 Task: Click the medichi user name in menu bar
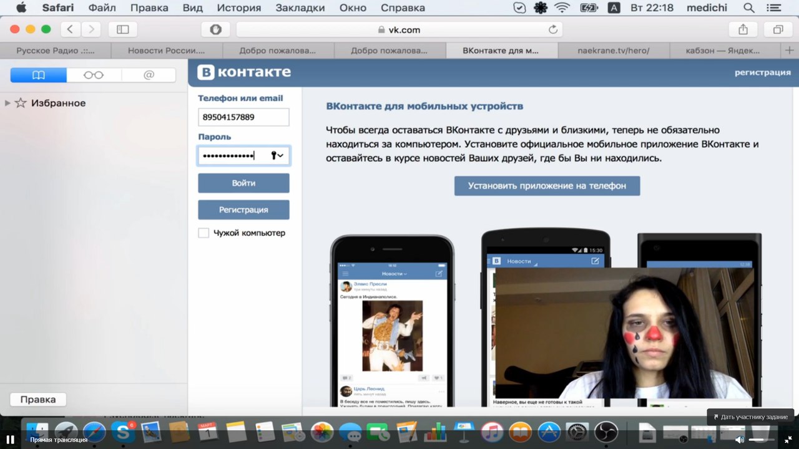coord(708,8)
